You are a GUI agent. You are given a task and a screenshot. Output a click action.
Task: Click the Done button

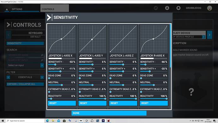pyautogui.click(x=109, y=113)
